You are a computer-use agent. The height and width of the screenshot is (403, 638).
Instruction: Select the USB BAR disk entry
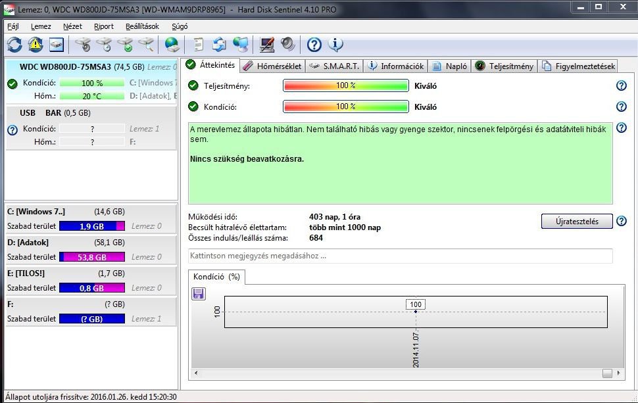coord(91,128)
